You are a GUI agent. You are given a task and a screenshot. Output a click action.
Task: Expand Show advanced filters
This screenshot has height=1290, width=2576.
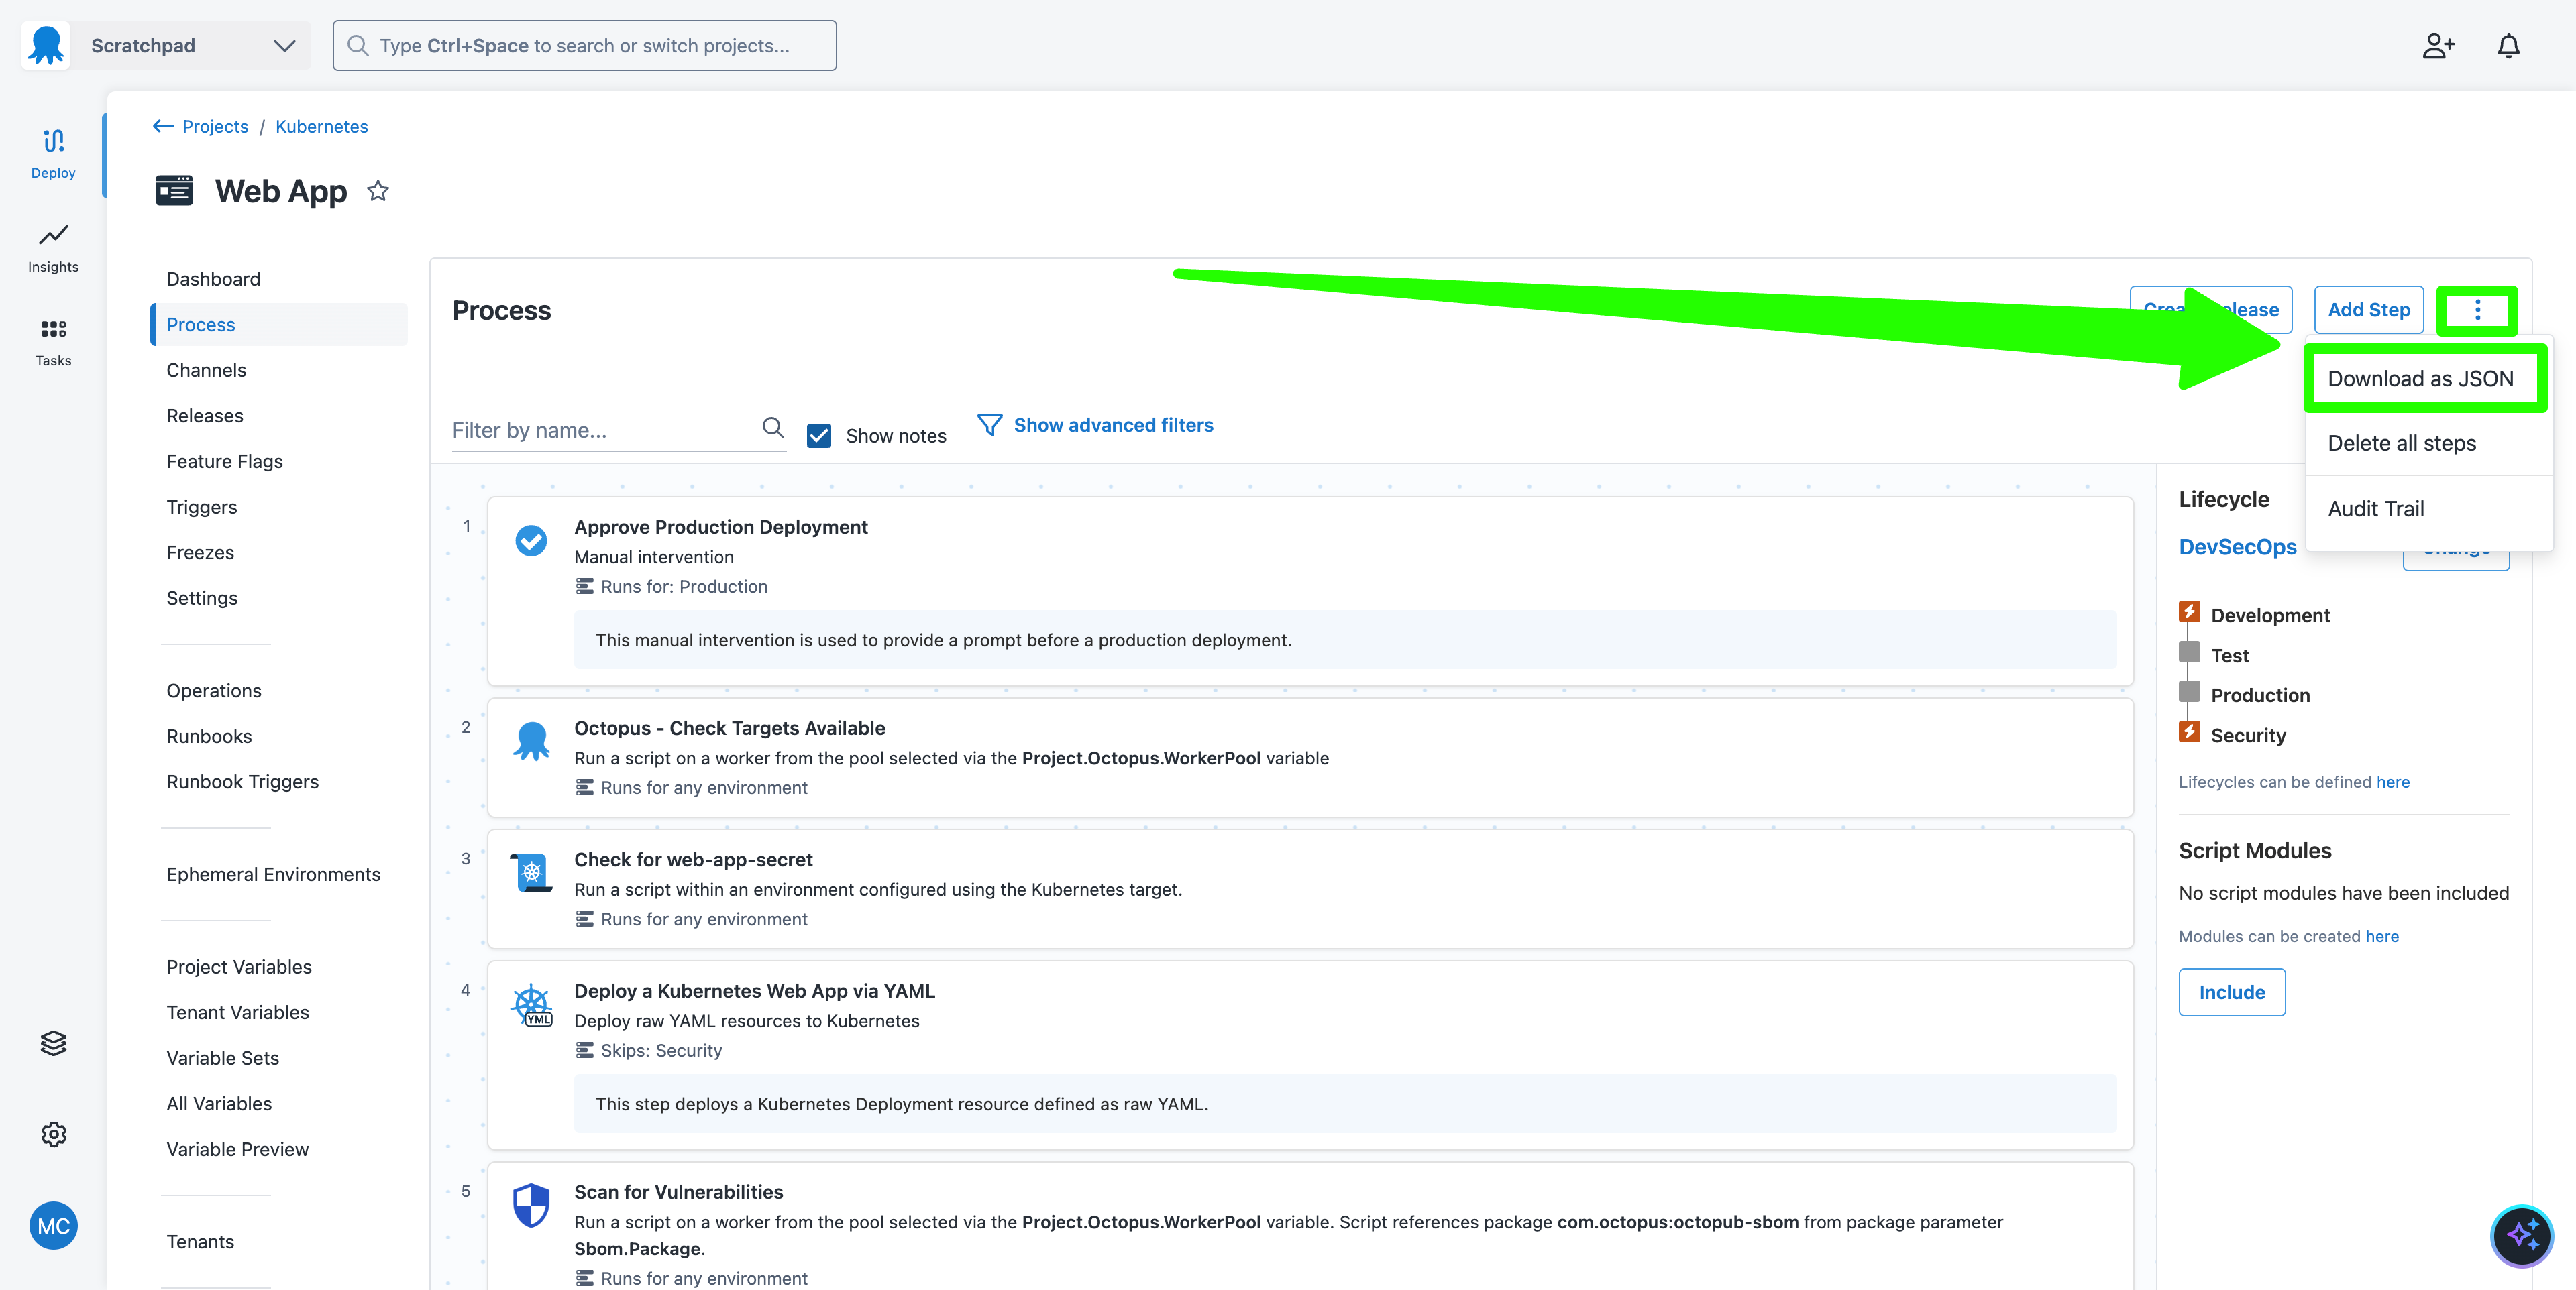pos(1113,424)
